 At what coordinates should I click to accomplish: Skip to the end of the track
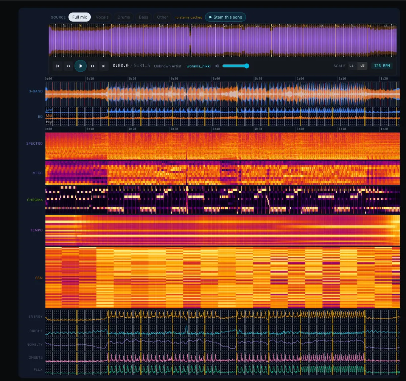click(104, 66)
